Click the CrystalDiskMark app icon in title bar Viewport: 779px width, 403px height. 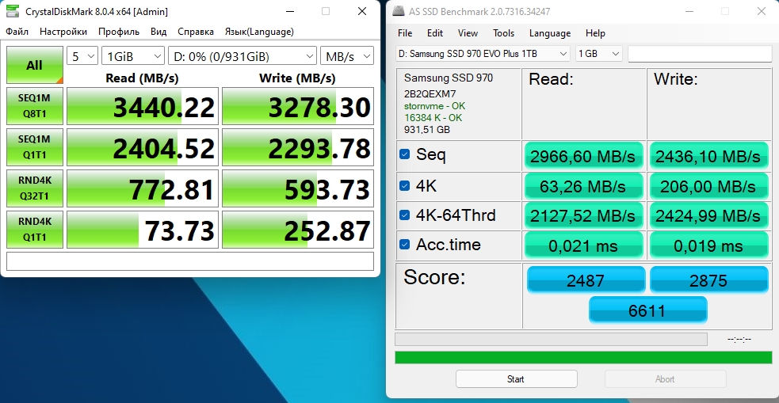tap(13, 11)
